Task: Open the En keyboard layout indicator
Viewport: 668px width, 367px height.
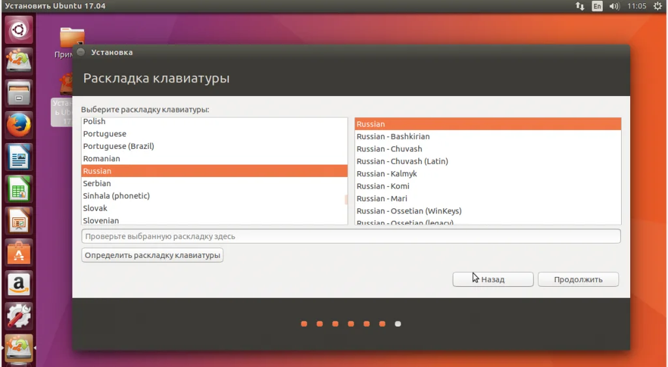Action: [598, 6]
